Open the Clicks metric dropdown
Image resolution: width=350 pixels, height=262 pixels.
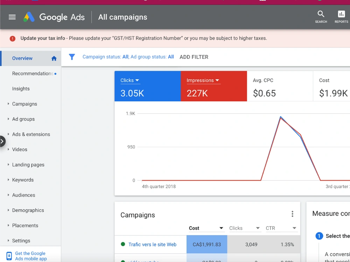click(130, 80)
